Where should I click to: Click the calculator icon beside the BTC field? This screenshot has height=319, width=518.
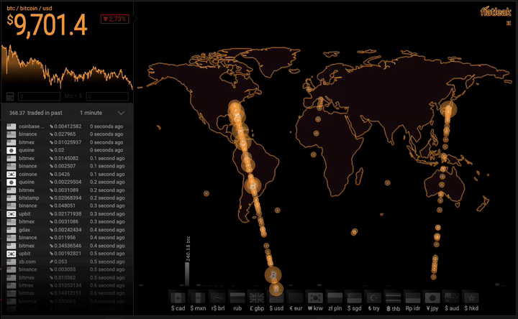(11, 96)
